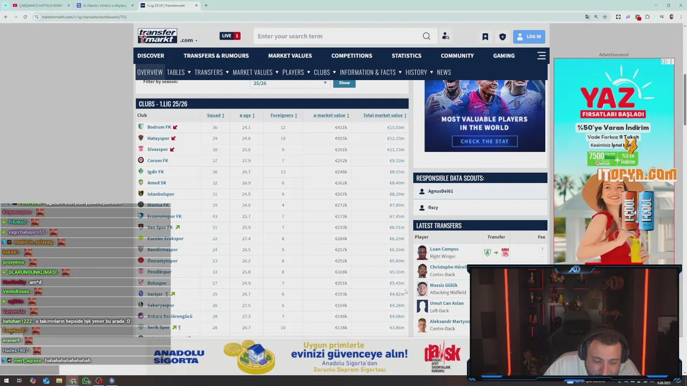This screenshot has height=386, width=687.
Task: Select the OVERVIEW tab
Action: (150, 72)
